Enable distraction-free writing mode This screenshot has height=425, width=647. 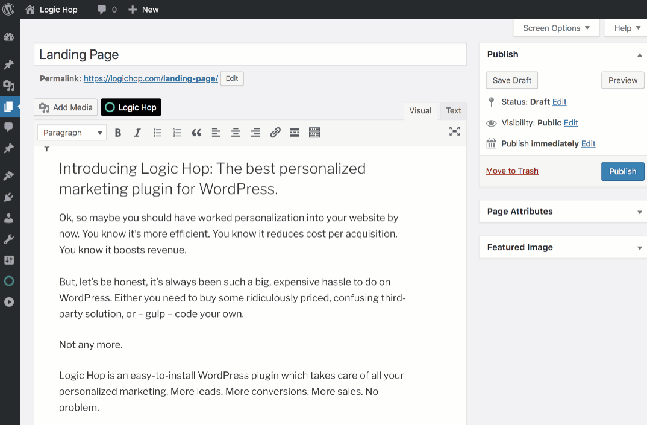[x=454, y=131]
